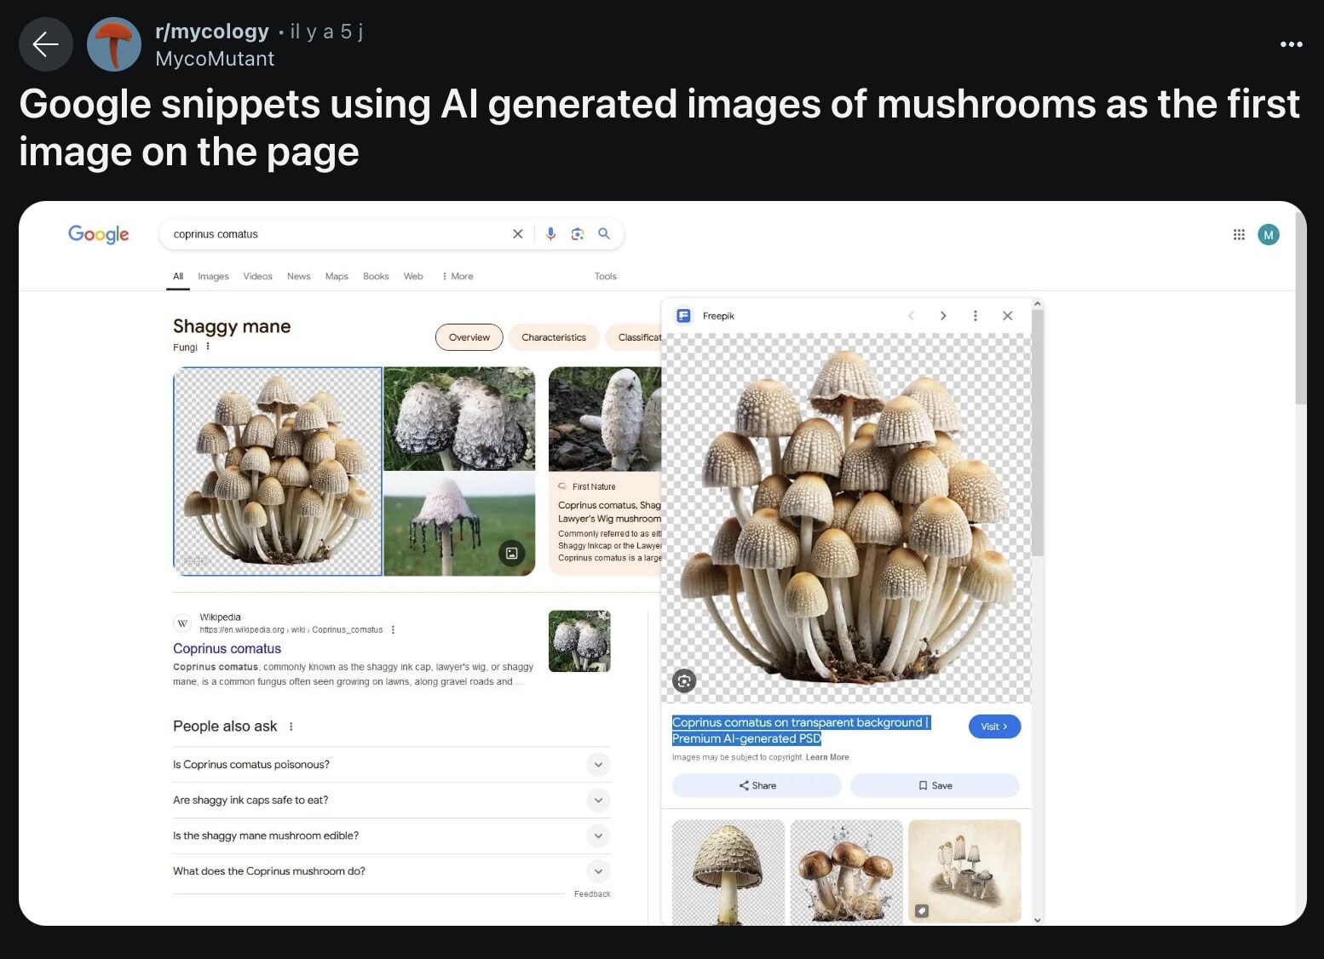The image size is (1324, 959).
Task: Go to next image in preview panel
Action: [x=943, y=316]
